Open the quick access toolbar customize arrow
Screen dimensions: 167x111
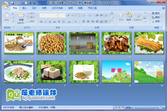pos(40,3)
